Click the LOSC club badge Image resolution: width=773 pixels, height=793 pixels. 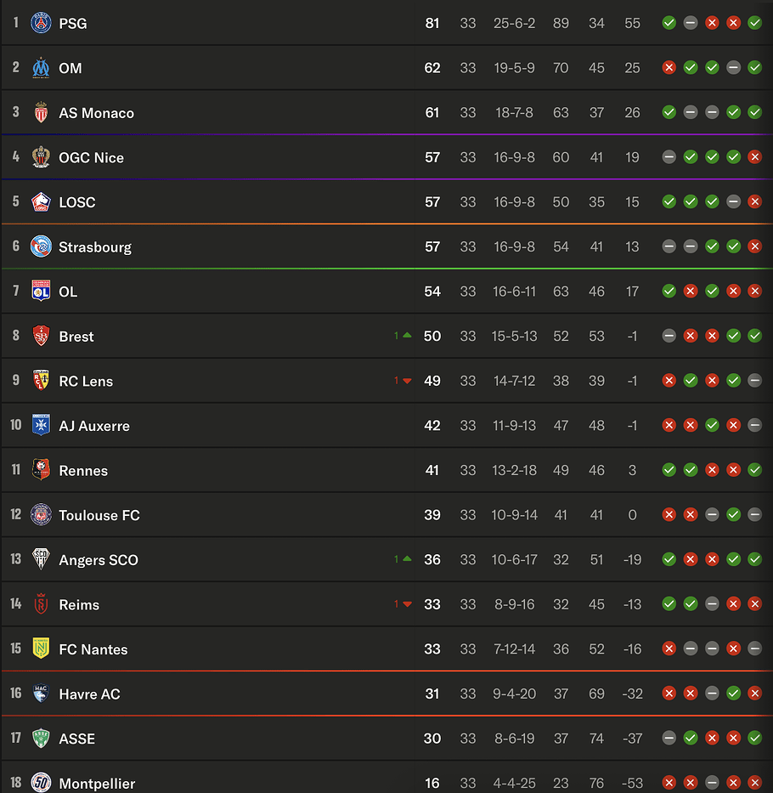[x=41, y=201]
